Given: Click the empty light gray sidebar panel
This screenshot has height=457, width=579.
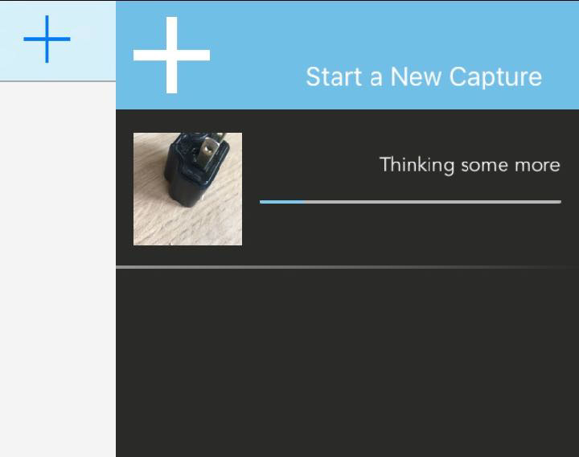Looking at the screenshot, I should point(58,269).
